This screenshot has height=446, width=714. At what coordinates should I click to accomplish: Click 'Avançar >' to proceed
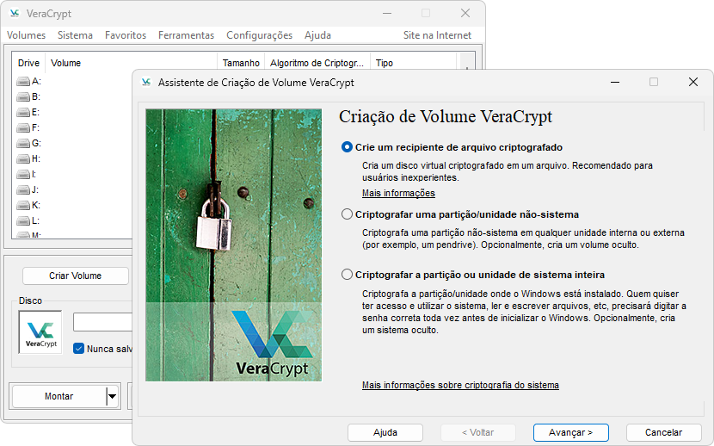coord(571,432)
